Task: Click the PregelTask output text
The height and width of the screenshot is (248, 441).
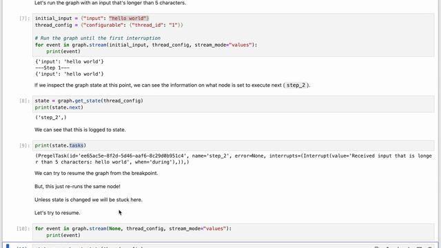Action: tap(233, 159)
